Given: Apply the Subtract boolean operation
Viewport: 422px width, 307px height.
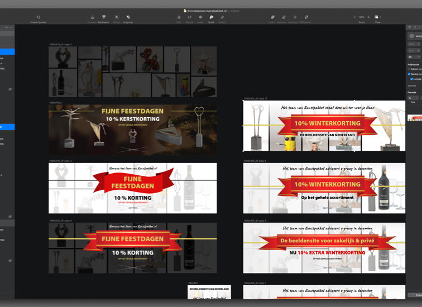Looking at the screenshot, I should pos(284,17).
